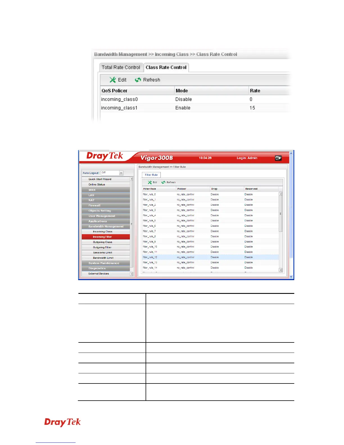Image resolution: width=344 pixels, height=445 pixels.
Task: Select the Class Rate Control tab
Action: (166, 67)
